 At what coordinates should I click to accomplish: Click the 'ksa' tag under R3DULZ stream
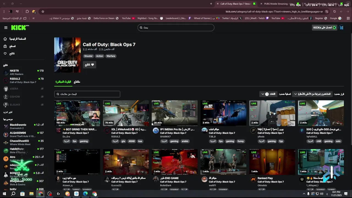point(140,141)
